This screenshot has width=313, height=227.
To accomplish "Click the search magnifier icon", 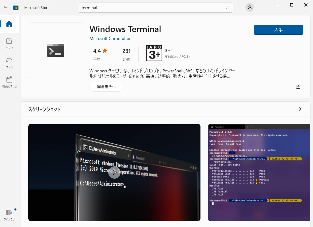I will point(227,8).
